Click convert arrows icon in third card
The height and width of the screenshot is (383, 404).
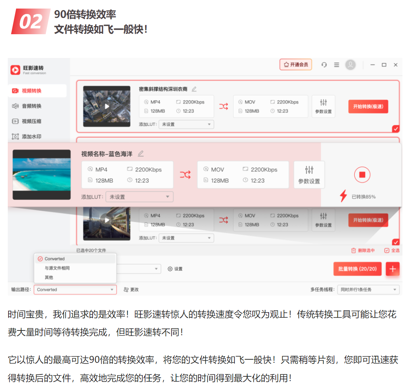[223, 220]
